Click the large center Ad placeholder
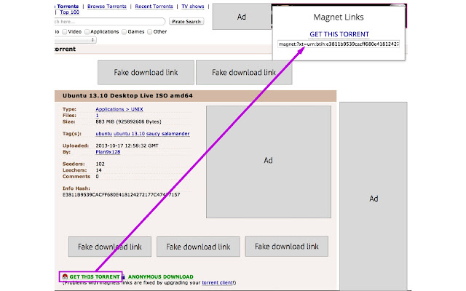 pos(269,162)
